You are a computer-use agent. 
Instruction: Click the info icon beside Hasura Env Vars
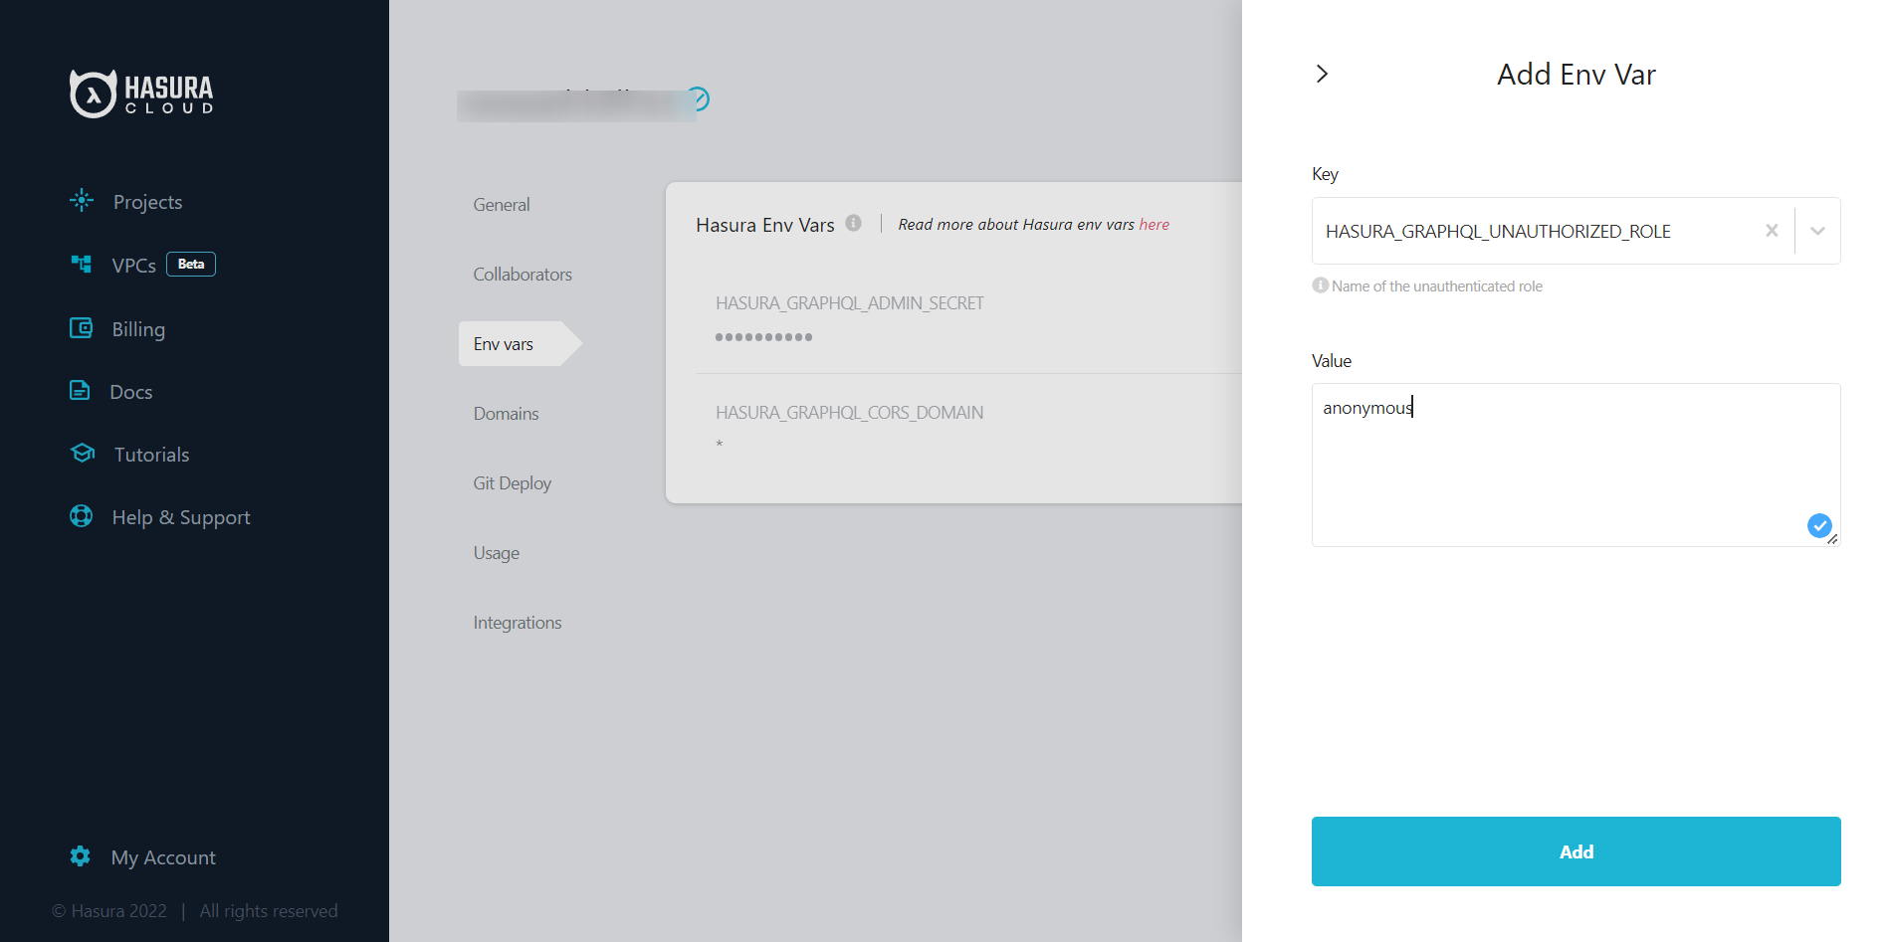click(854, 223)
